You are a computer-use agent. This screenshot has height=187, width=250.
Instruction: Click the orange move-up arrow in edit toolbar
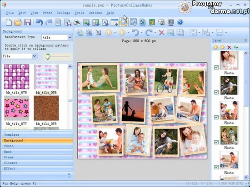pyautogui.click(x=108, y=33)
